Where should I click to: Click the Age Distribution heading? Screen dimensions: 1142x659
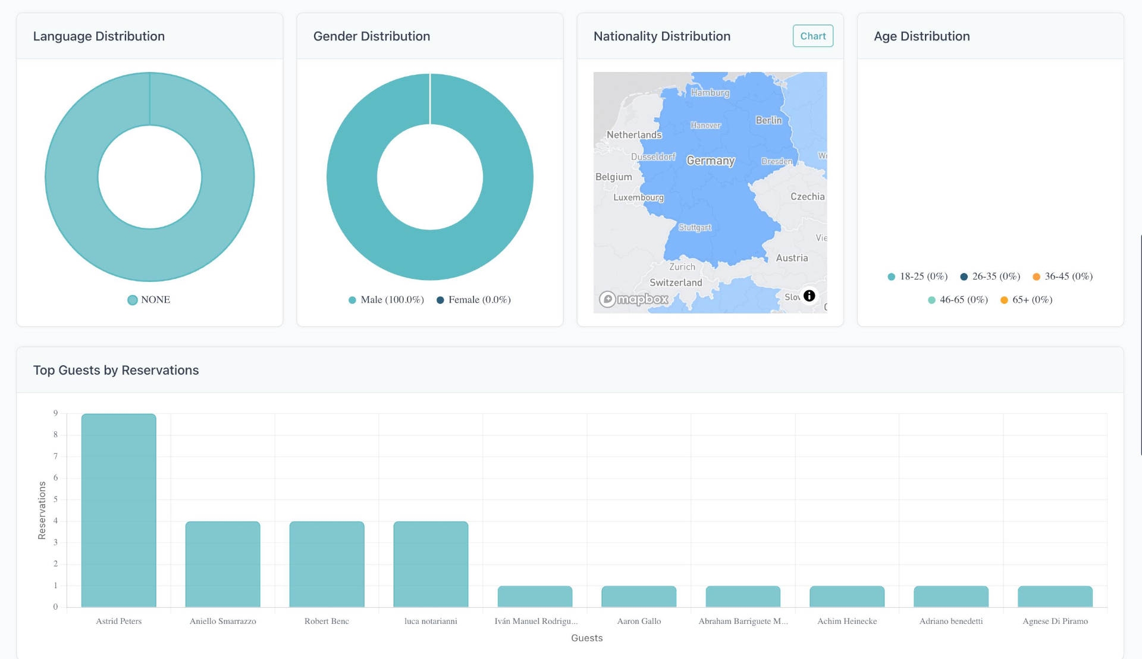tap(922, 36)
